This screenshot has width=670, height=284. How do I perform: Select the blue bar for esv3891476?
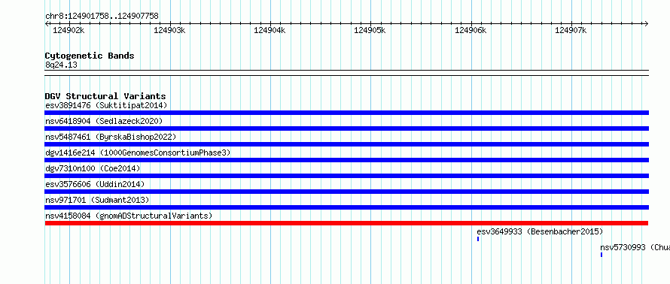346,113
